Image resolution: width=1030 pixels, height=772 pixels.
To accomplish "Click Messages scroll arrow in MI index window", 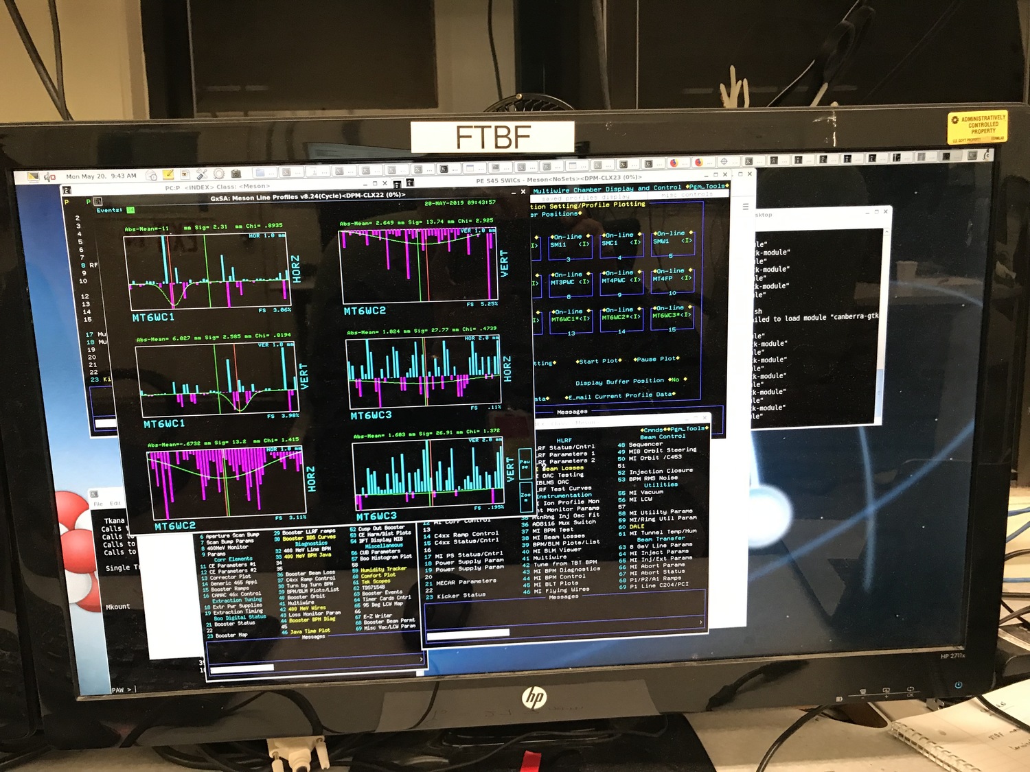I will [x=700, y=622].
